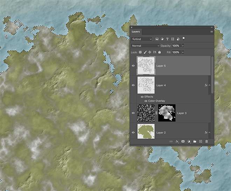Click the lock all padlock icon
231x191 pixels.
pos(159,52)
